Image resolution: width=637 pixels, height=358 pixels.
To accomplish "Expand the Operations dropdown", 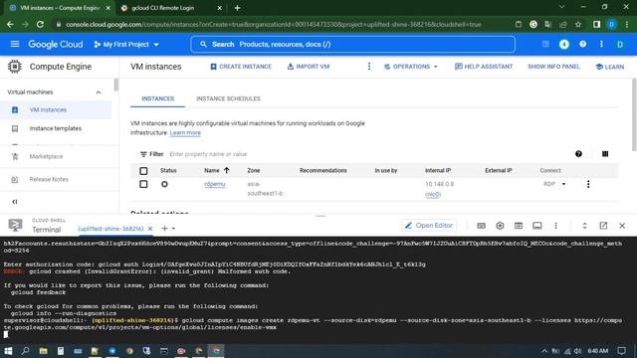I will click(411, 67).
